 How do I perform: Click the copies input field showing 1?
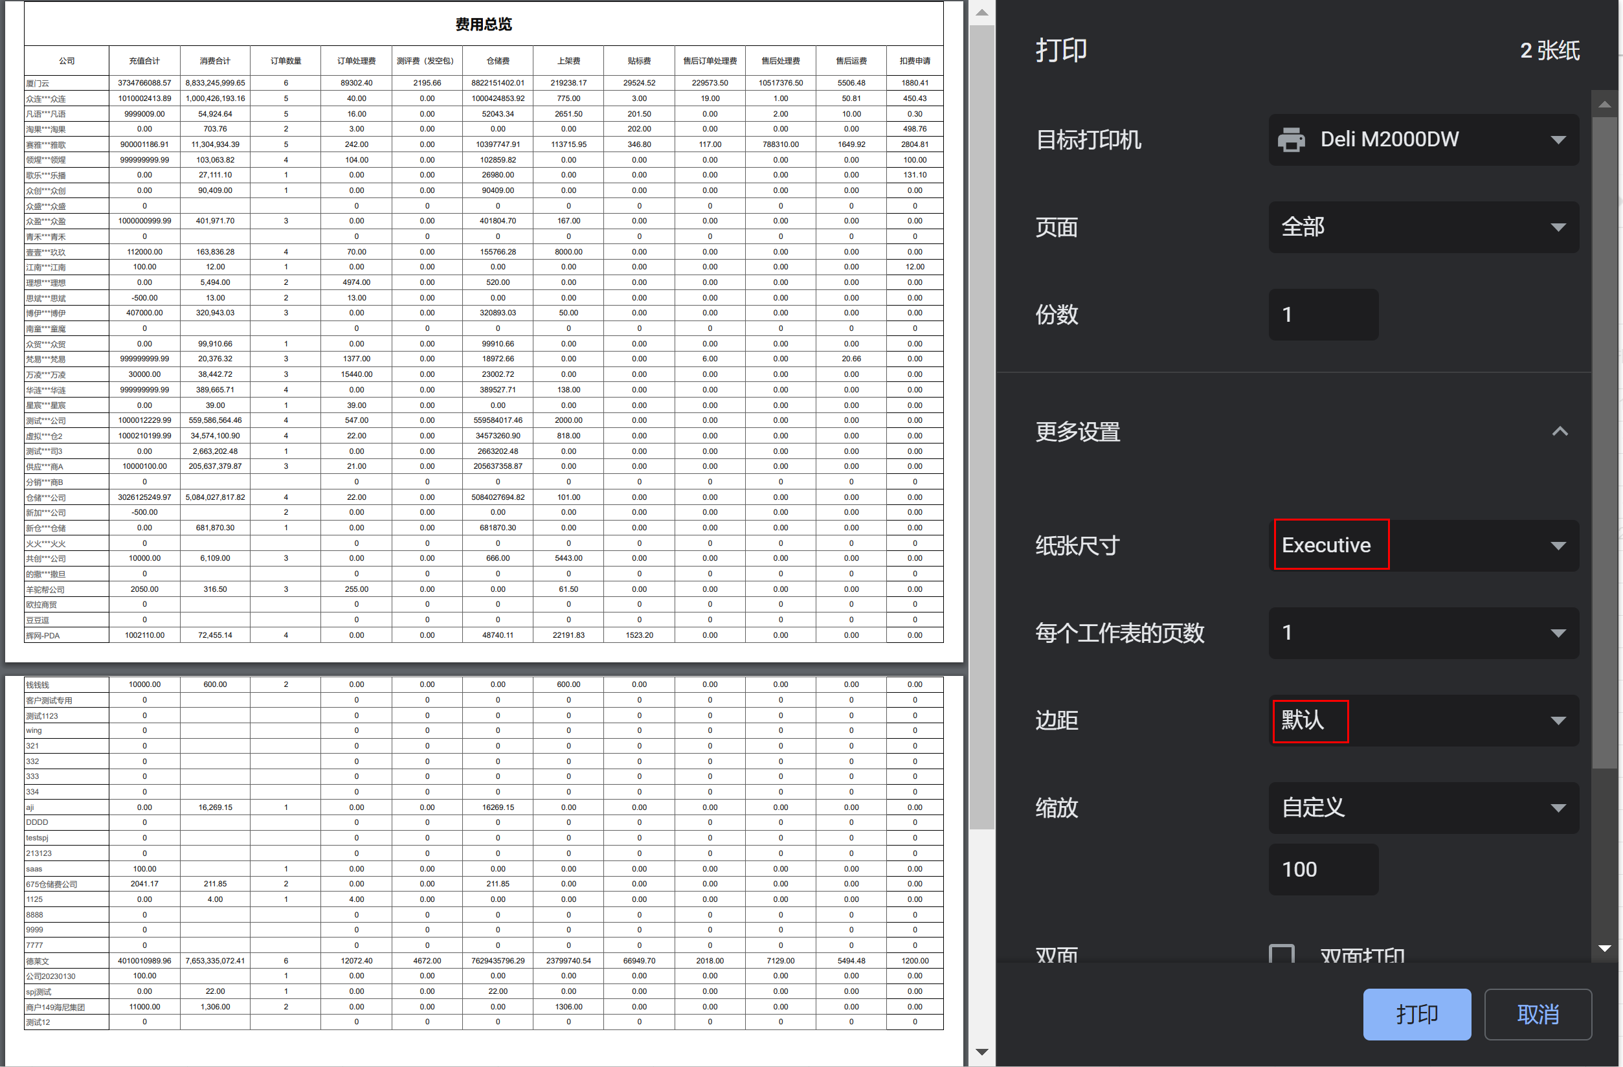[1323, 314]
